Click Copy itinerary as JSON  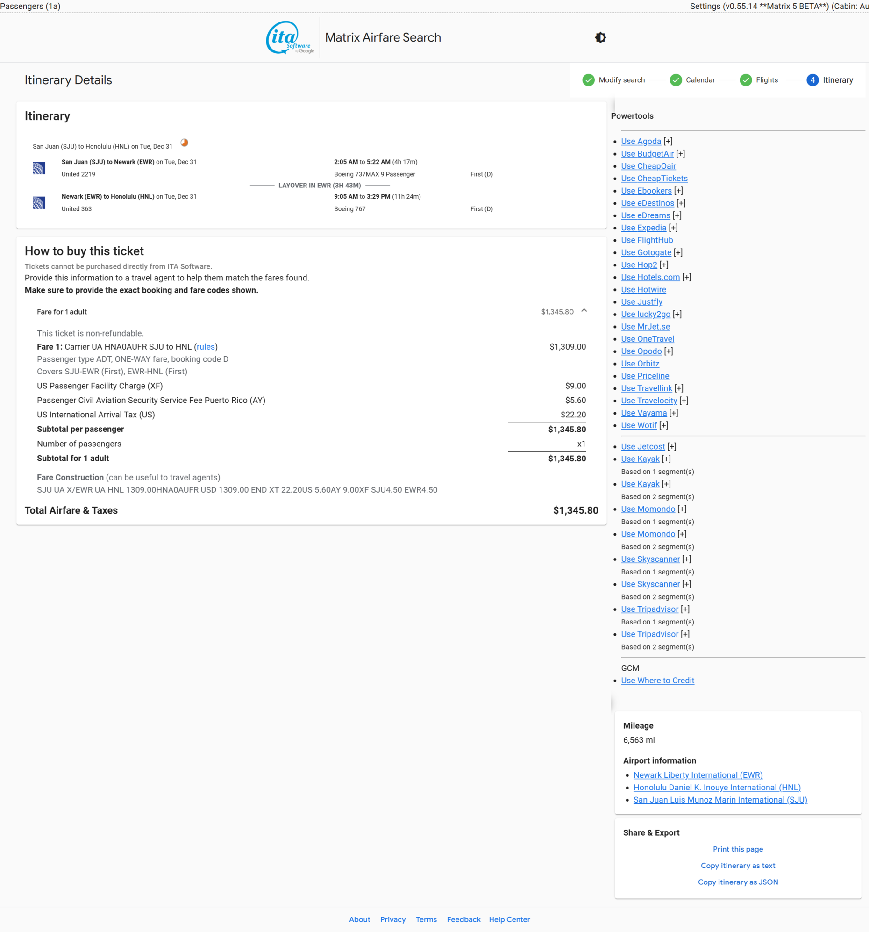[737, 882]
